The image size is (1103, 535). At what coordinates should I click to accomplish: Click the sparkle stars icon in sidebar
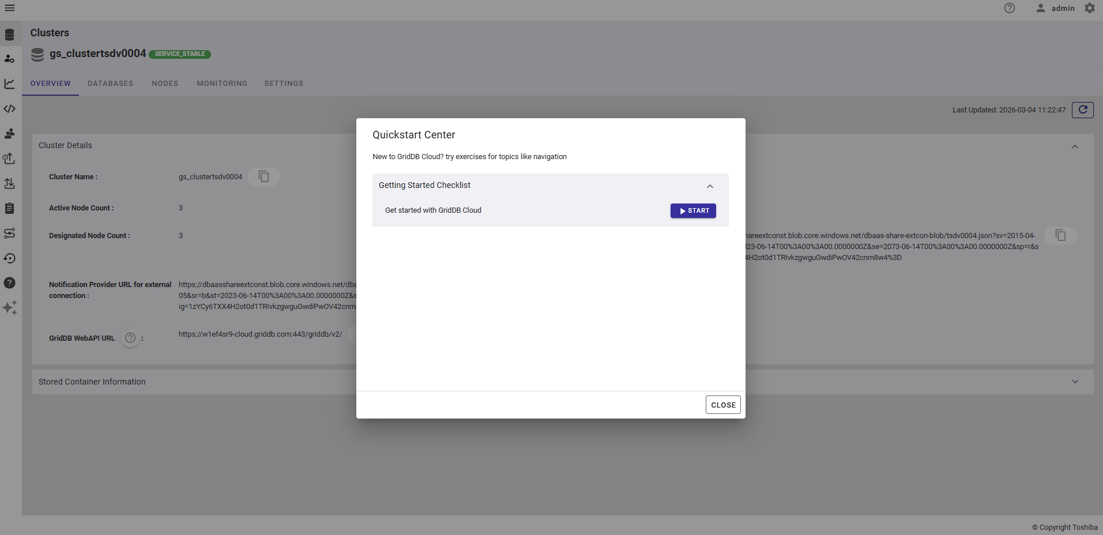tap(10, 308)
